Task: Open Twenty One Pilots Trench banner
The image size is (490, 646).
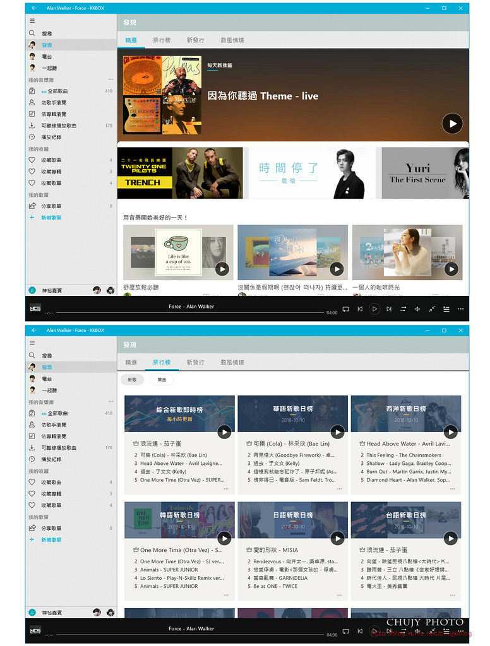Action: (180, 173)
